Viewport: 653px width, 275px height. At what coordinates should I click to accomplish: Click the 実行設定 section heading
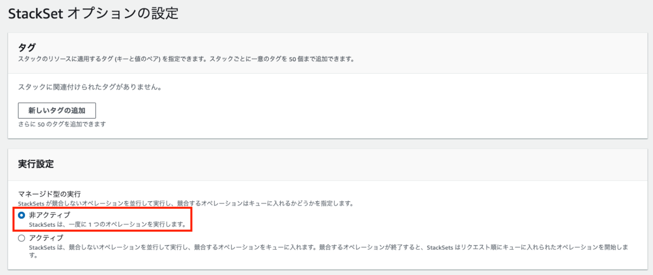[36, 164]
